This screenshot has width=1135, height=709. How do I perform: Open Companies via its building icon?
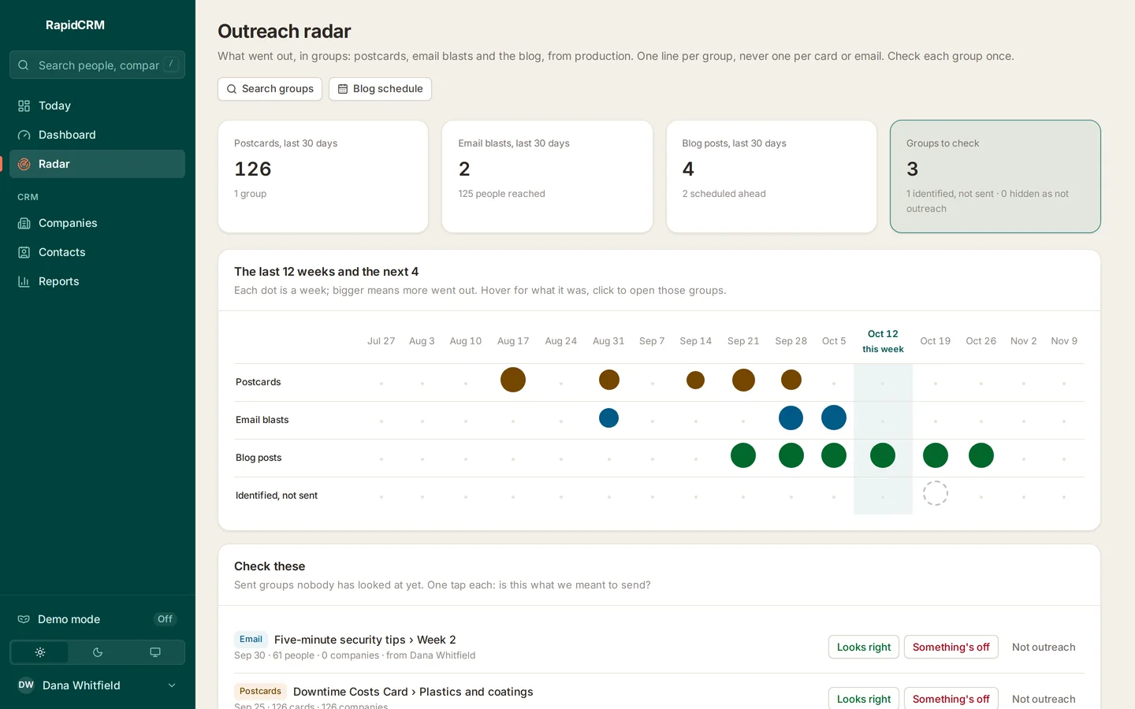[x=24, y=223]
